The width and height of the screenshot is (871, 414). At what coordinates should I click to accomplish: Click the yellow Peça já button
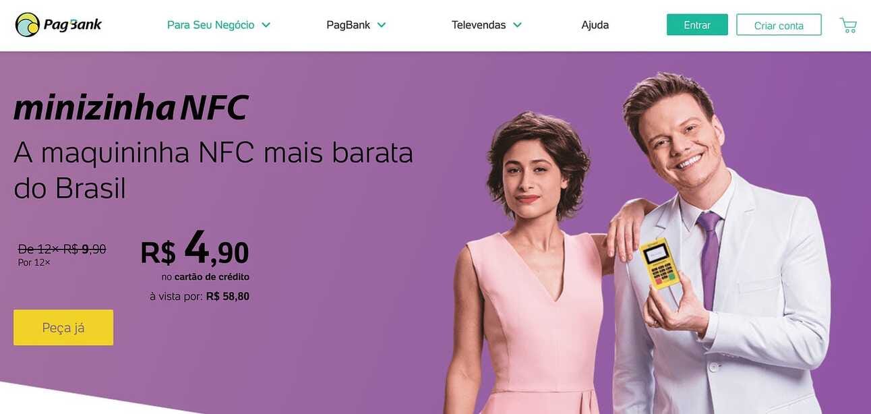point(63,328)
